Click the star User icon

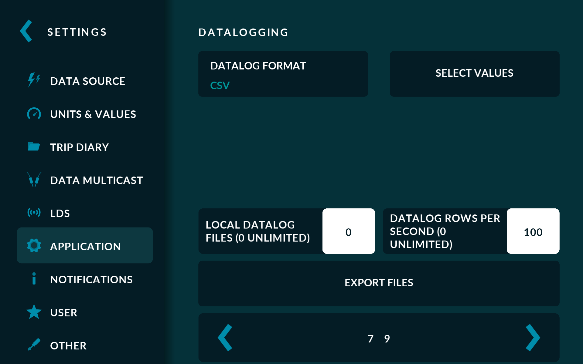34,312
